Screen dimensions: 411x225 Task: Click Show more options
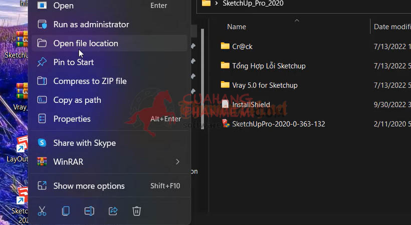click(x=109, y=186)
